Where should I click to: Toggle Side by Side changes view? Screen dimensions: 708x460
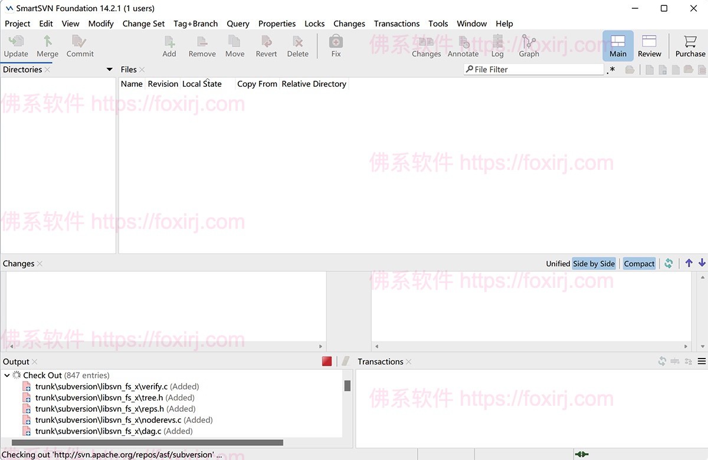click(x=594, y=264)
